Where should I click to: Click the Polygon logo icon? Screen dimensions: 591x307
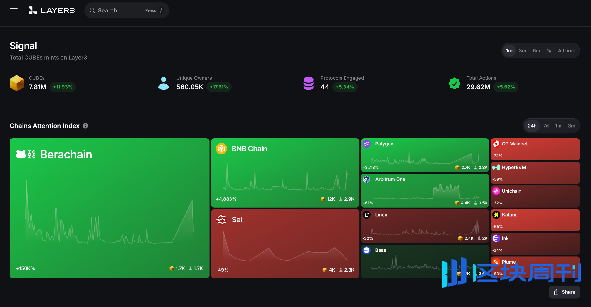[366, 144]
